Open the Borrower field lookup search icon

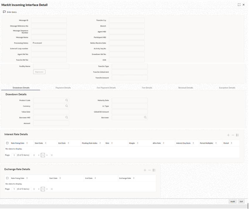click(x=145, y=118)
